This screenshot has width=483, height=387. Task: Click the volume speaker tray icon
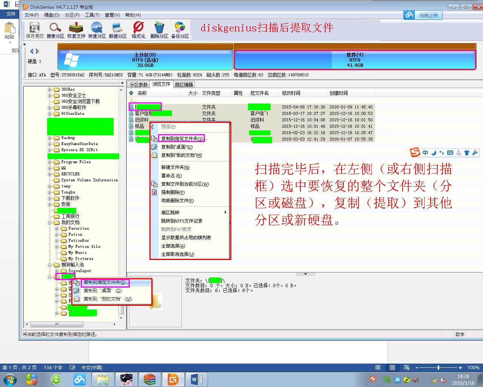point(415,380)
